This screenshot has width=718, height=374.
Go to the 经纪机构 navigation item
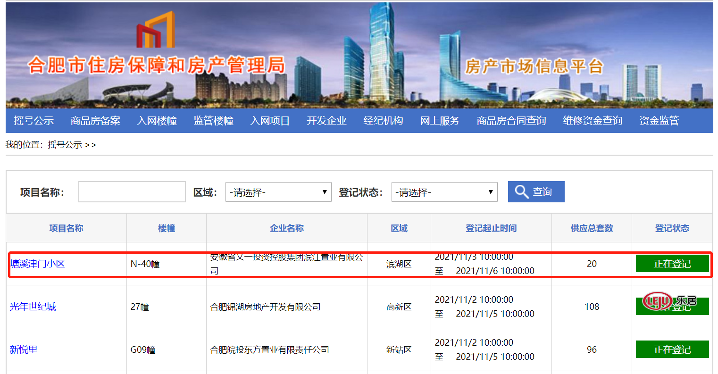(384, 121)
